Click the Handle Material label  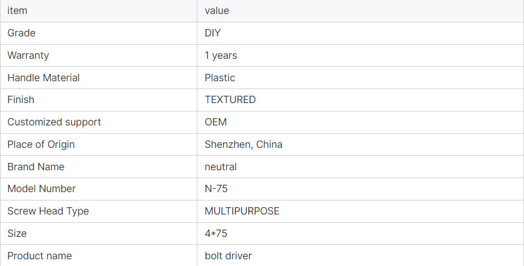tap(44, 78)
